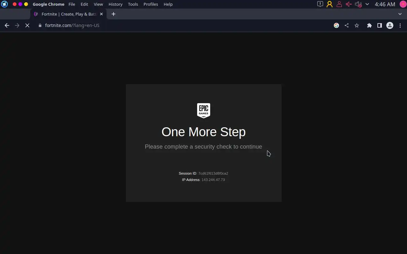Click the red window close dot
Screen dimensions: 407x254
point(15,4)
